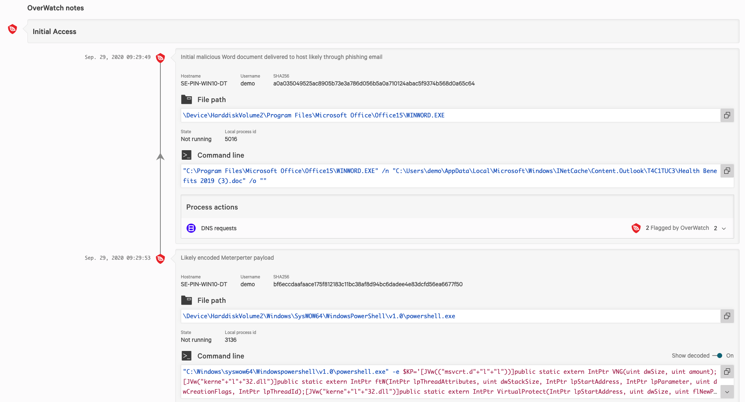Image resolution: width=745 pixels, height=402 pixels.
Task: Copy the WINWORD.EXE file path
Action: [727, 115]
